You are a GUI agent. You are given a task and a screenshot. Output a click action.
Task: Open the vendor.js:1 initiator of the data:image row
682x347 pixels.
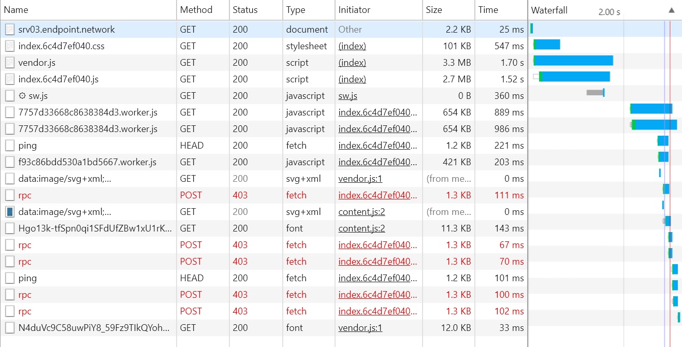tap(360, 179)
